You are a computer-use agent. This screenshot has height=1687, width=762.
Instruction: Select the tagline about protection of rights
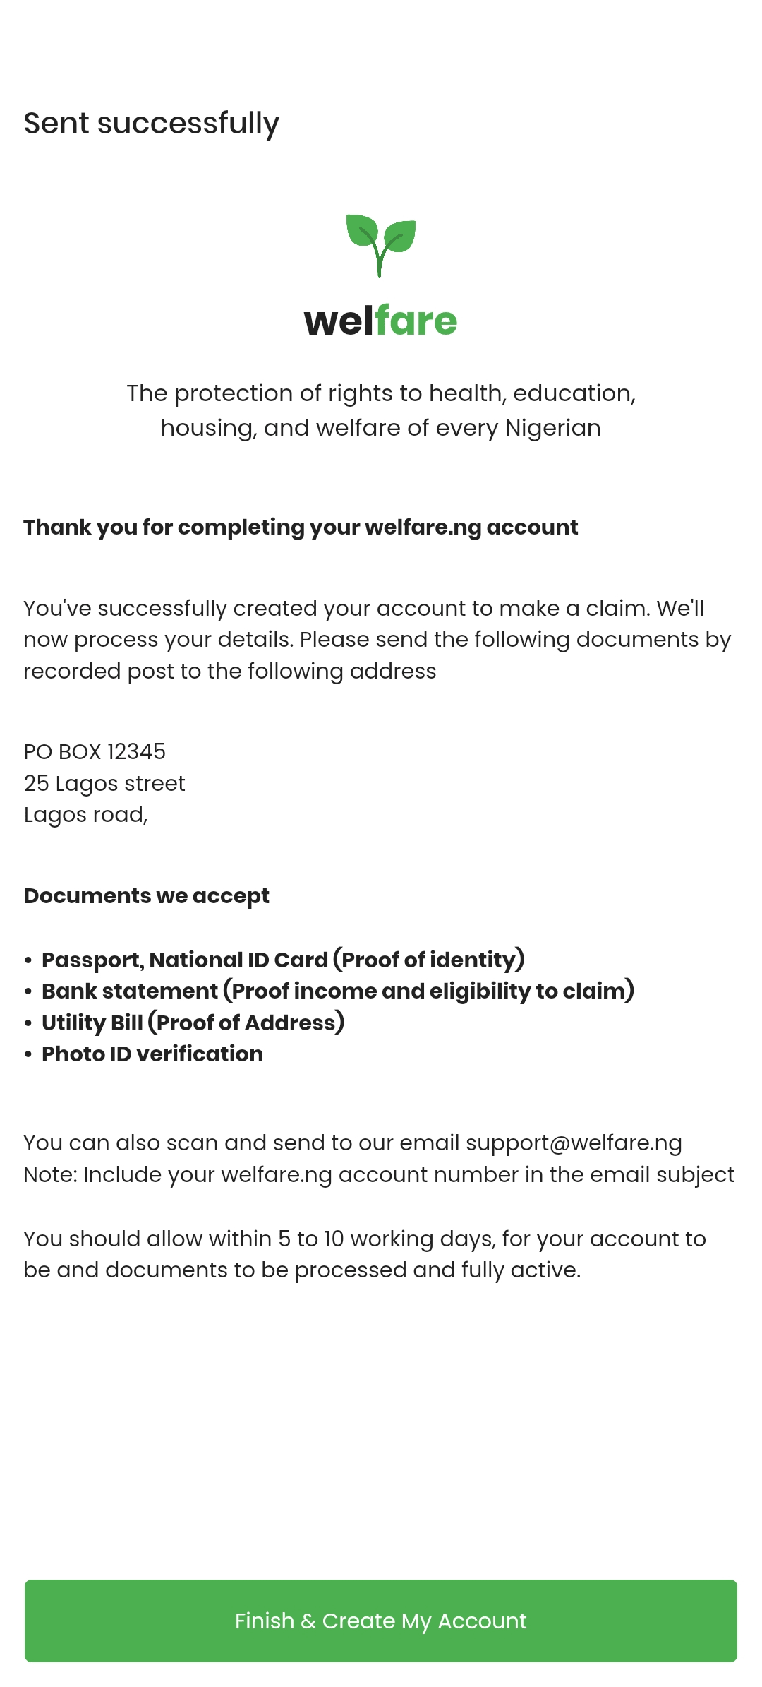(x=381, y=410)
